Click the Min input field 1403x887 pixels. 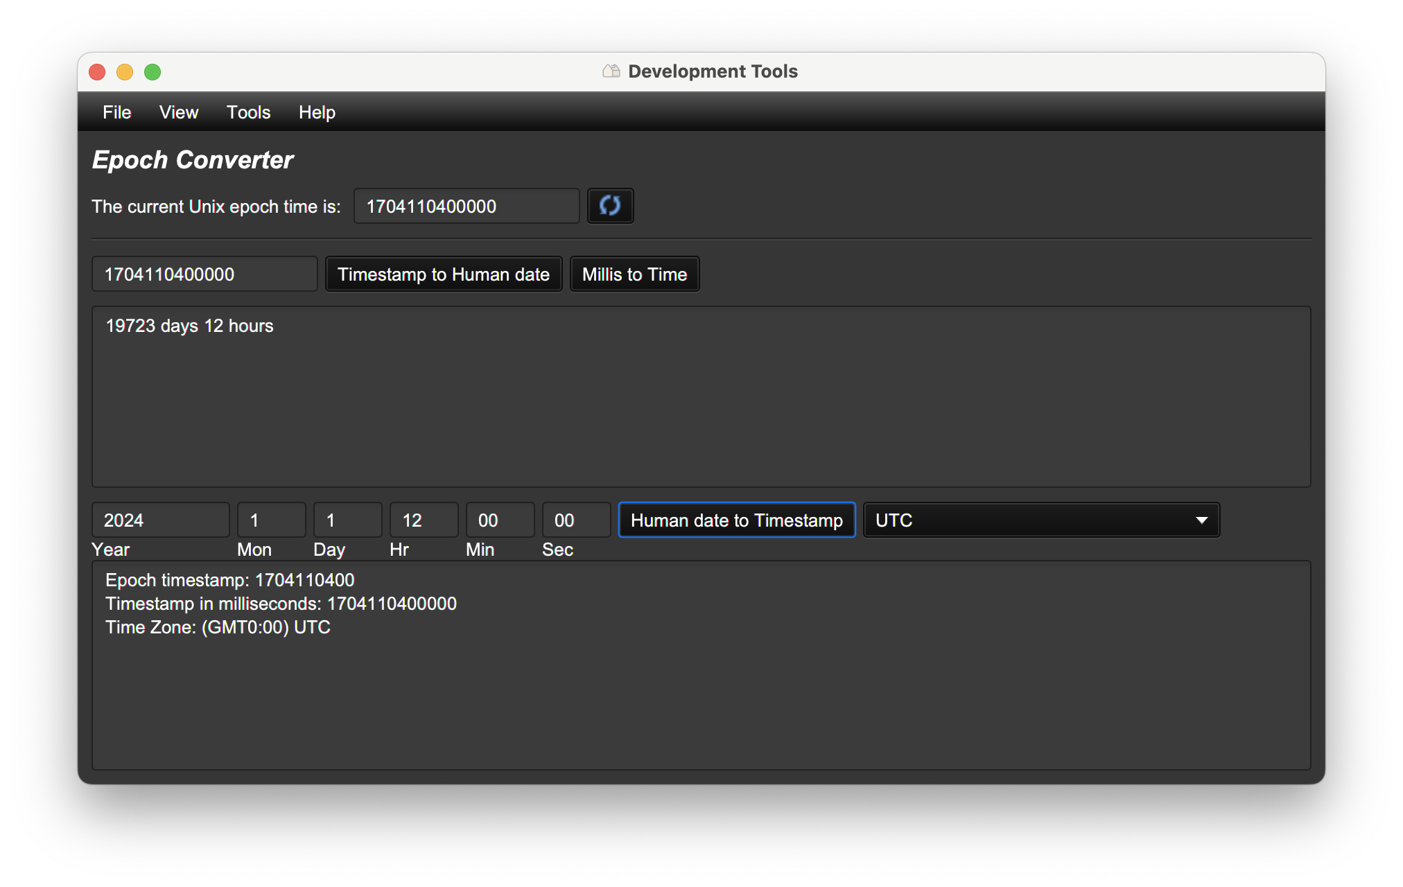pyautogui.click(x=500, y=520)
